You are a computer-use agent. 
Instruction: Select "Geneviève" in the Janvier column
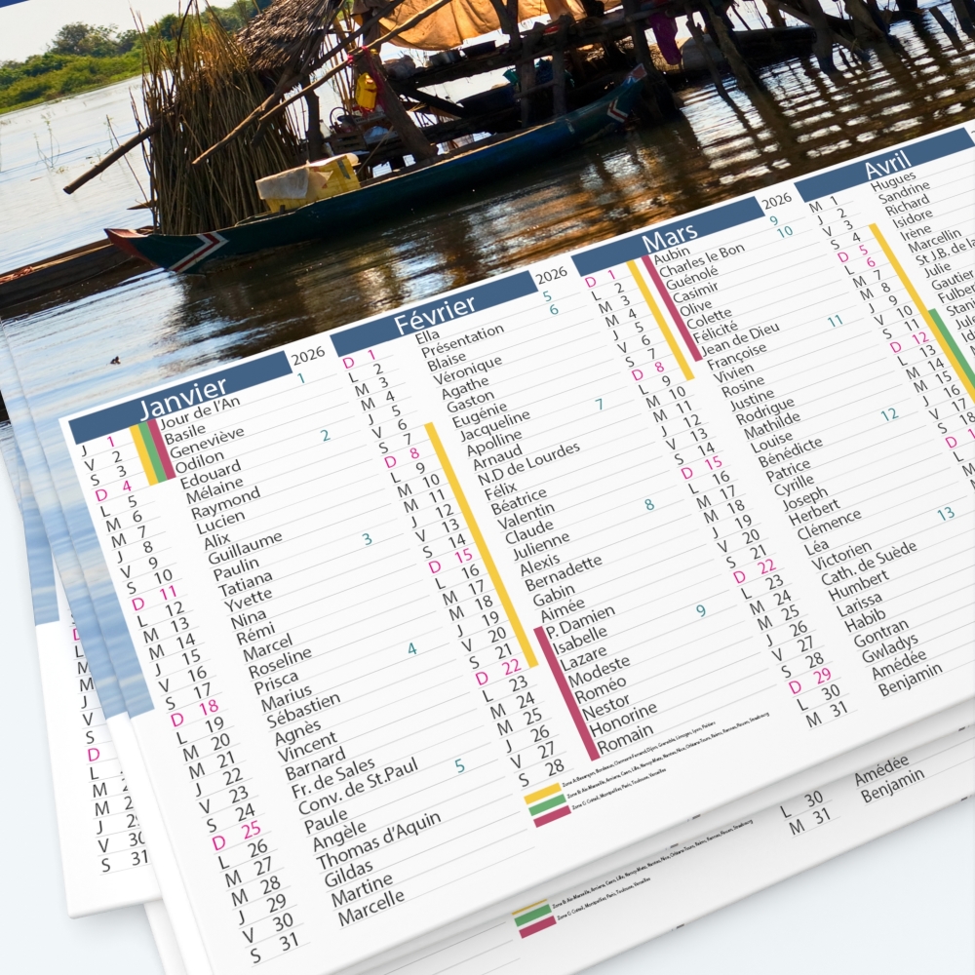click(207, 442)
